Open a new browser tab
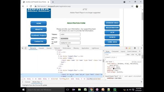 (53, 2)
